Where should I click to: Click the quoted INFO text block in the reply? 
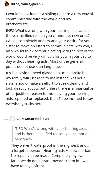(53, 134)
